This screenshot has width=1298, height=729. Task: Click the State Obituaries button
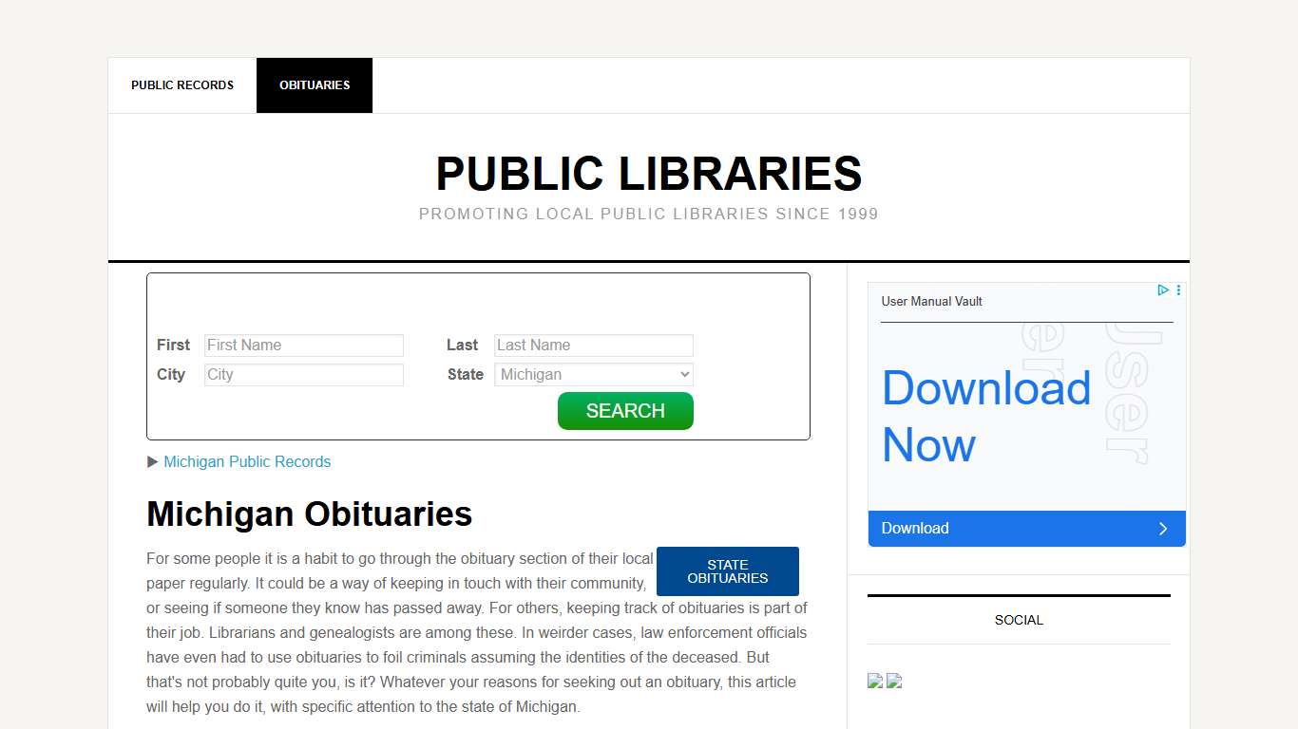tap(728, 571)
